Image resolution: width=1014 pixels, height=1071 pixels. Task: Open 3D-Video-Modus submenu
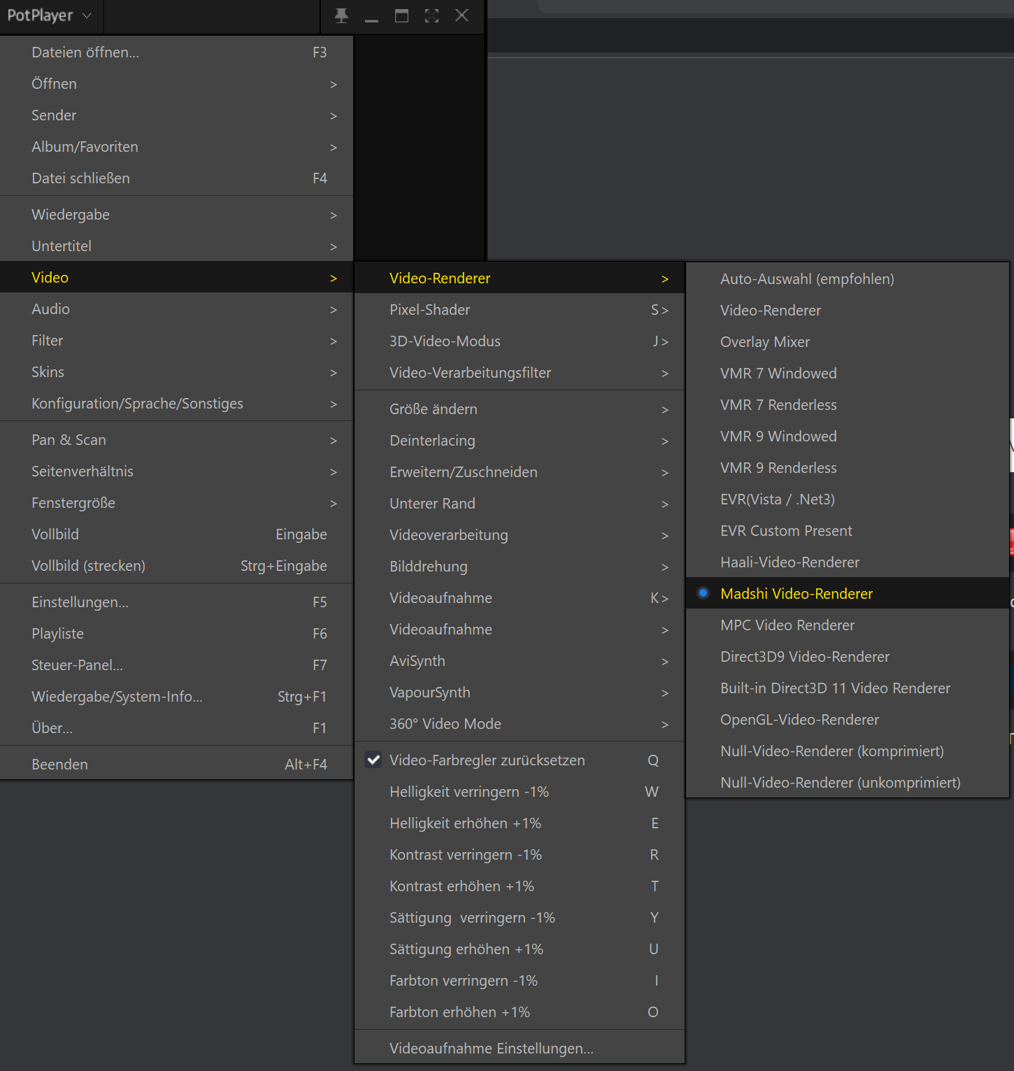[x=520, y=341]
